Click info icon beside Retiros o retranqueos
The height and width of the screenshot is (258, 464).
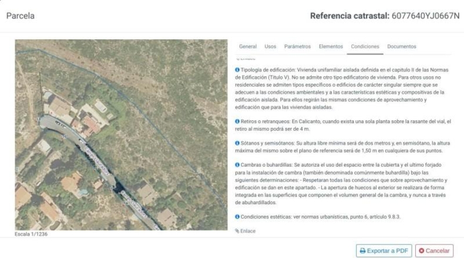tap(237, 121)
